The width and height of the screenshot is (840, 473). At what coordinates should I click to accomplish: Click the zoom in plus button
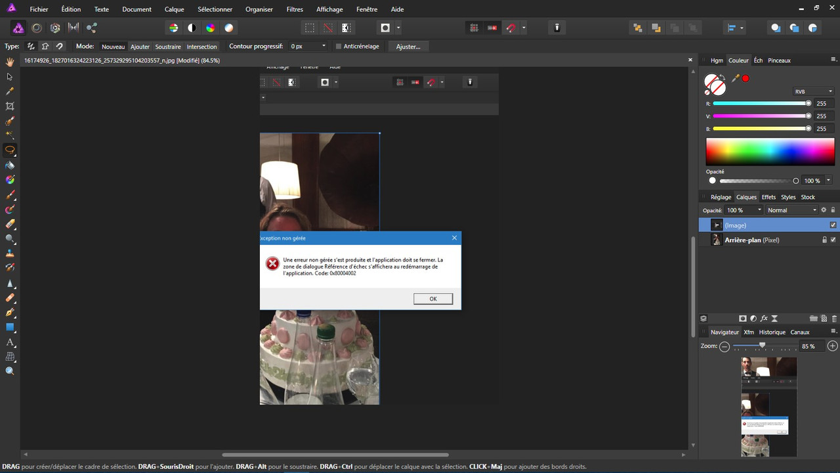tap(832, 346)
